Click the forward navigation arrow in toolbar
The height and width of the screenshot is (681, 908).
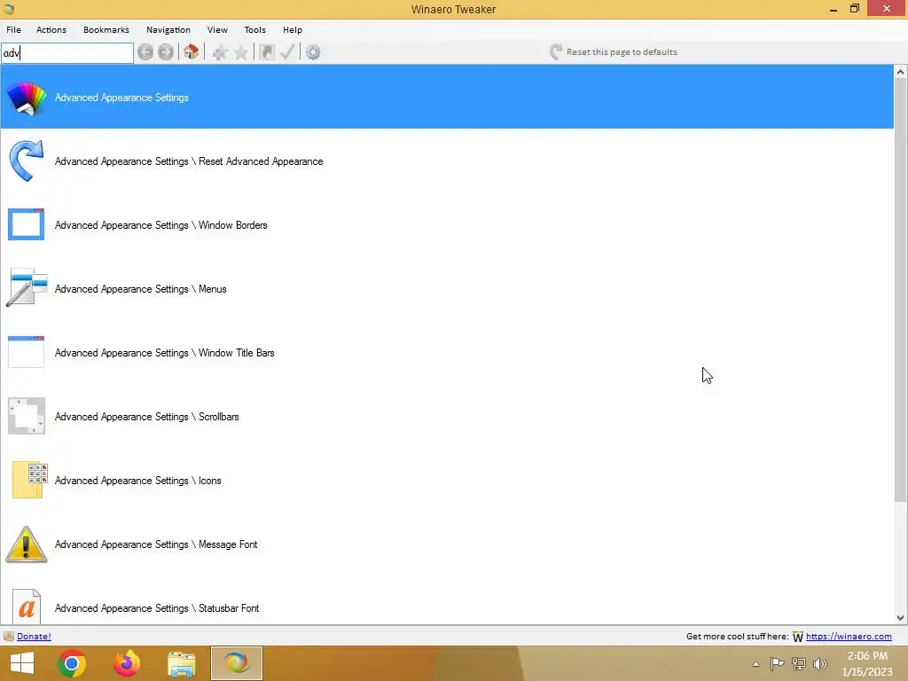[x=166, y=52]
